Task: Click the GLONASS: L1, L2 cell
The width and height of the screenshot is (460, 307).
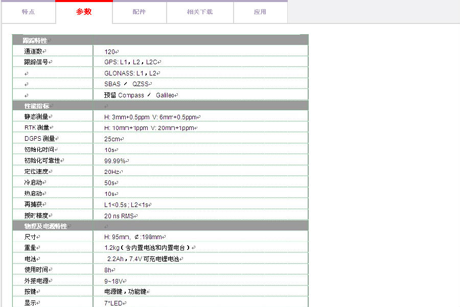Action: pyautogui.click(x=131, y=73)
